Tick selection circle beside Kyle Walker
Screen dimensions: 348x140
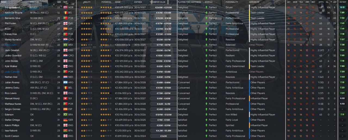pos(2,66)
